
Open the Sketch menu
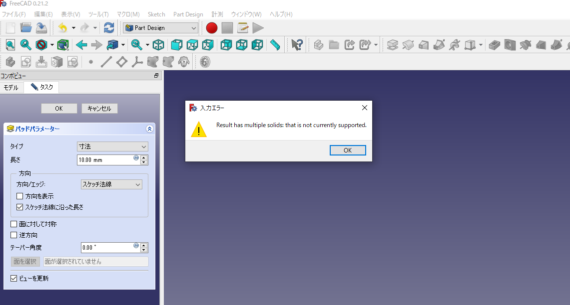(x=156, y=14)
